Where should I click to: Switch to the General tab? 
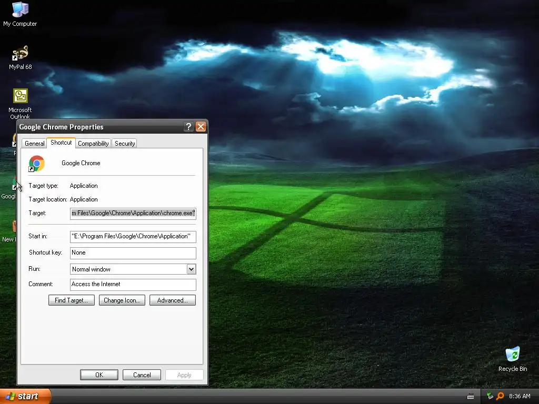point(34,143)
